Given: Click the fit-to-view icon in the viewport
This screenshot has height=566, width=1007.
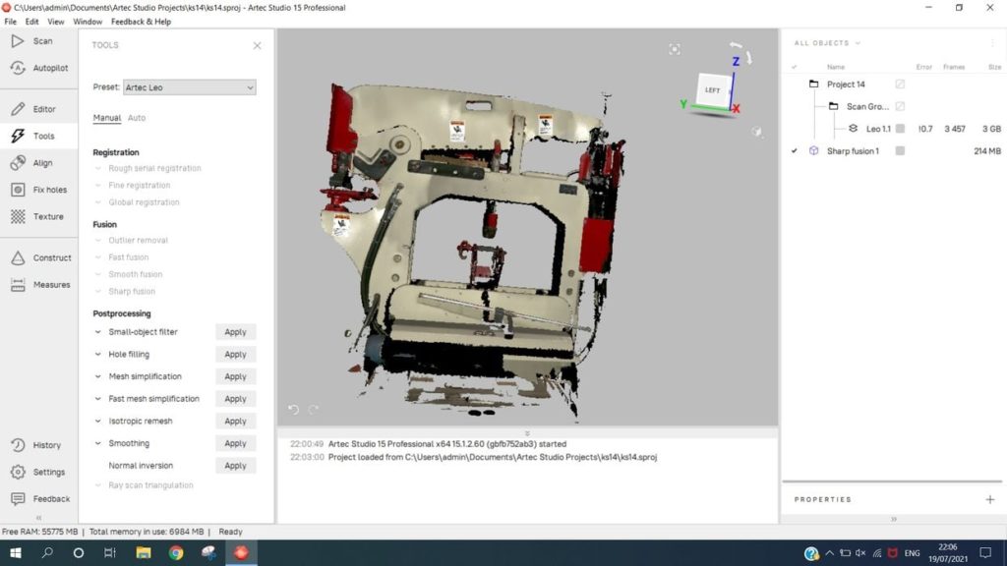Looking at the screenshot, I should 675,49.
